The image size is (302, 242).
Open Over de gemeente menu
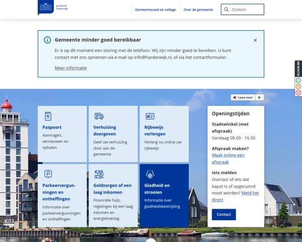click(x=198, y=10)
